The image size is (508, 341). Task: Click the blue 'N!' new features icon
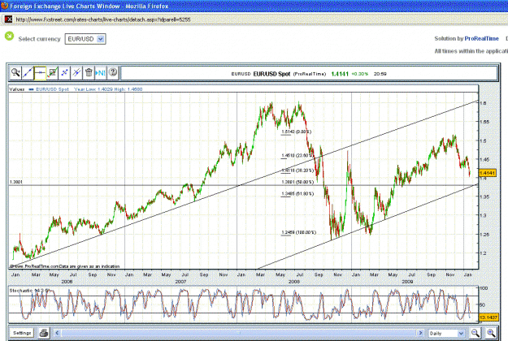click(101, 72)
